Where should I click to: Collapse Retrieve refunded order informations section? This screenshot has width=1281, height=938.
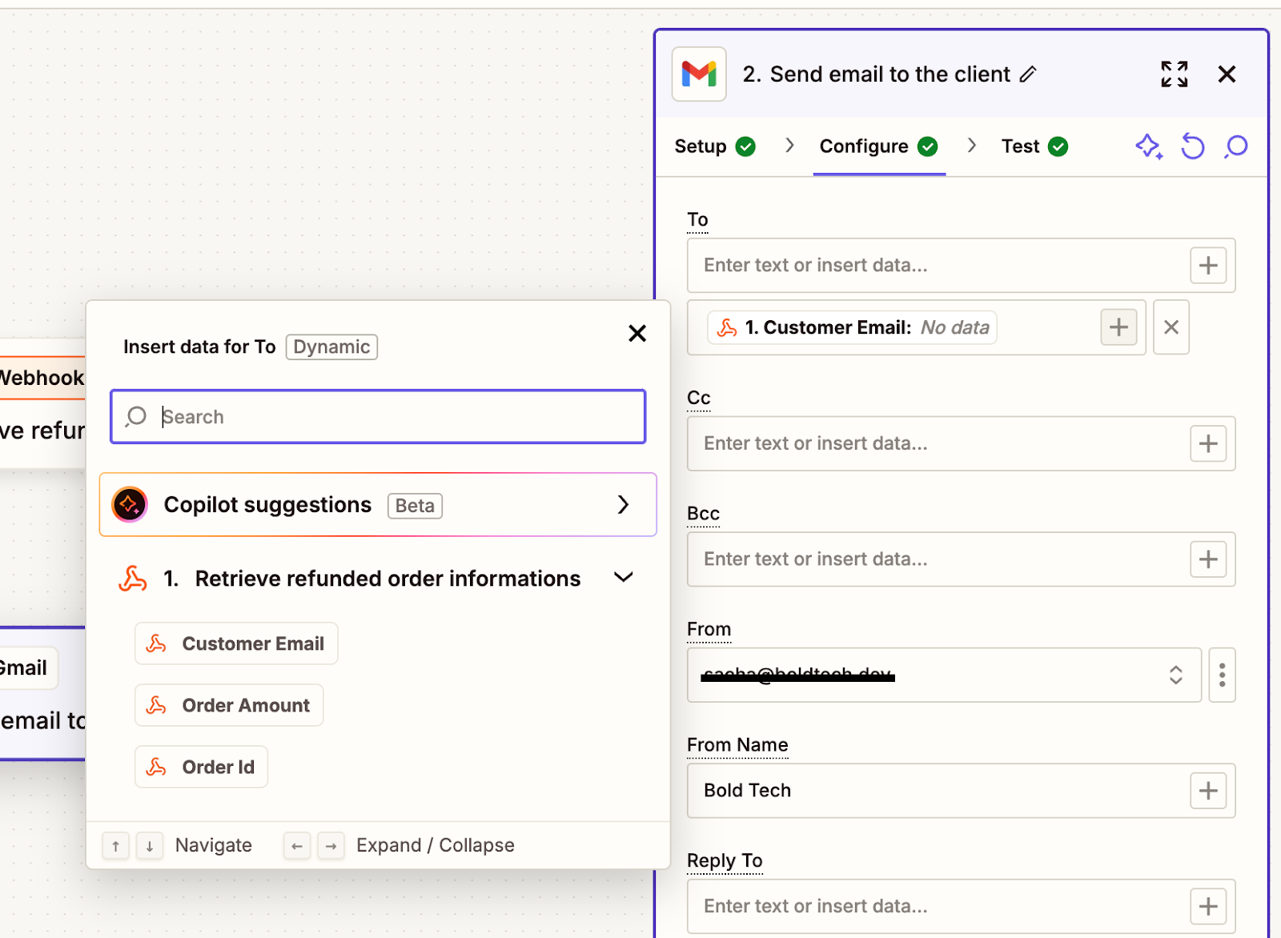click(x=624, y=578)
